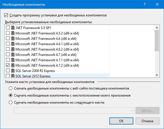Uncheck the 'Создать программу установки' checkbox
Screen dimensions: 164x129
click(6, 15)
